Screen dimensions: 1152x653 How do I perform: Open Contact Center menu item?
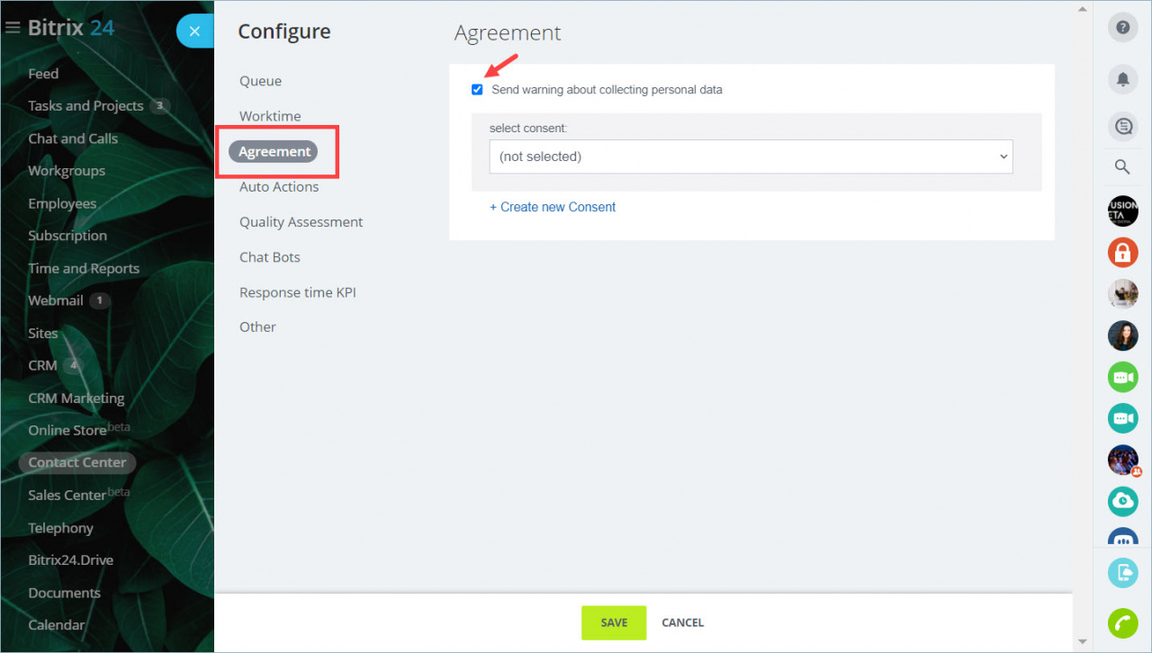click(77, 462)
